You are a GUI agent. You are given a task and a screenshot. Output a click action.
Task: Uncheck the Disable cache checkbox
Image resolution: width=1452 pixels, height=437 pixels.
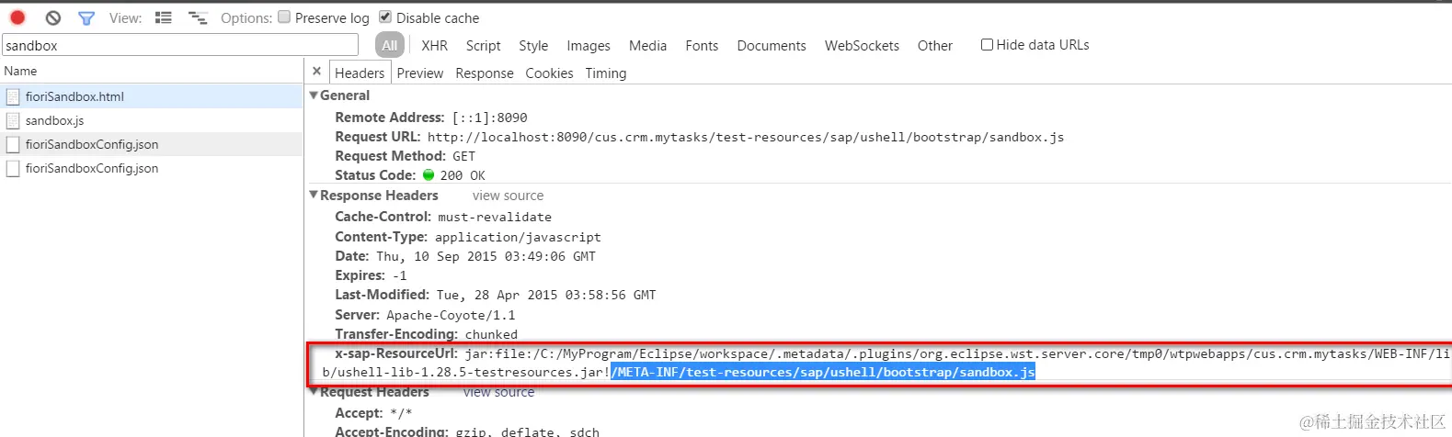click(x=385, y=17)
